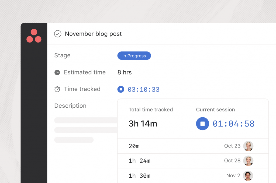
Task: Click the Asana logo in the sidebar
Action: (34, 36)
